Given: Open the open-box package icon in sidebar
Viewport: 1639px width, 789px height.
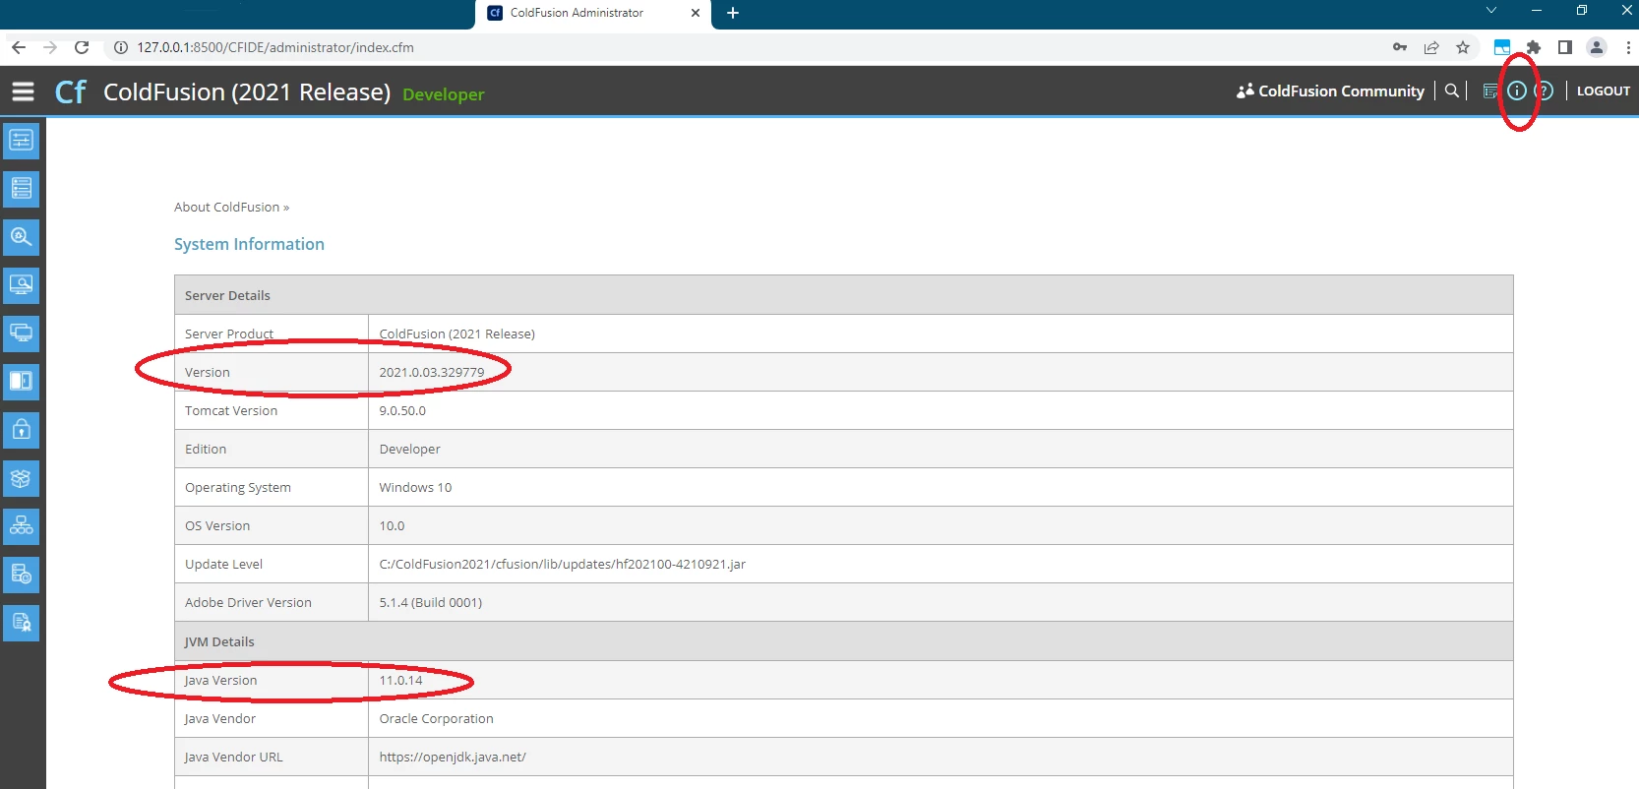Looking at the screenshot, I should (21, 478).
